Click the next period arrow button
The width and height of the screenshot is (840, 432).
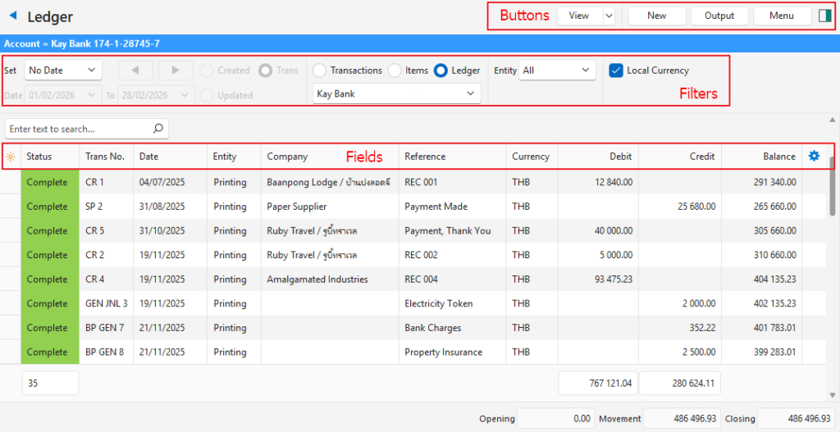tap(176, 70)
